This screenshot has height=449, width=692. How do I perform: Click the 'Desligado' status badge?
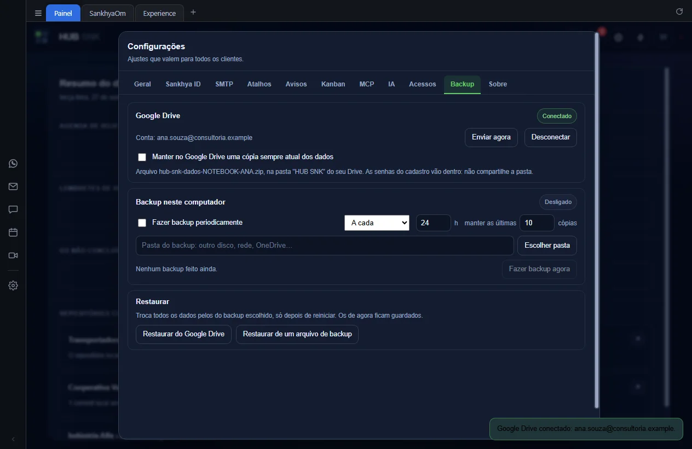click(x=558, y=202)
